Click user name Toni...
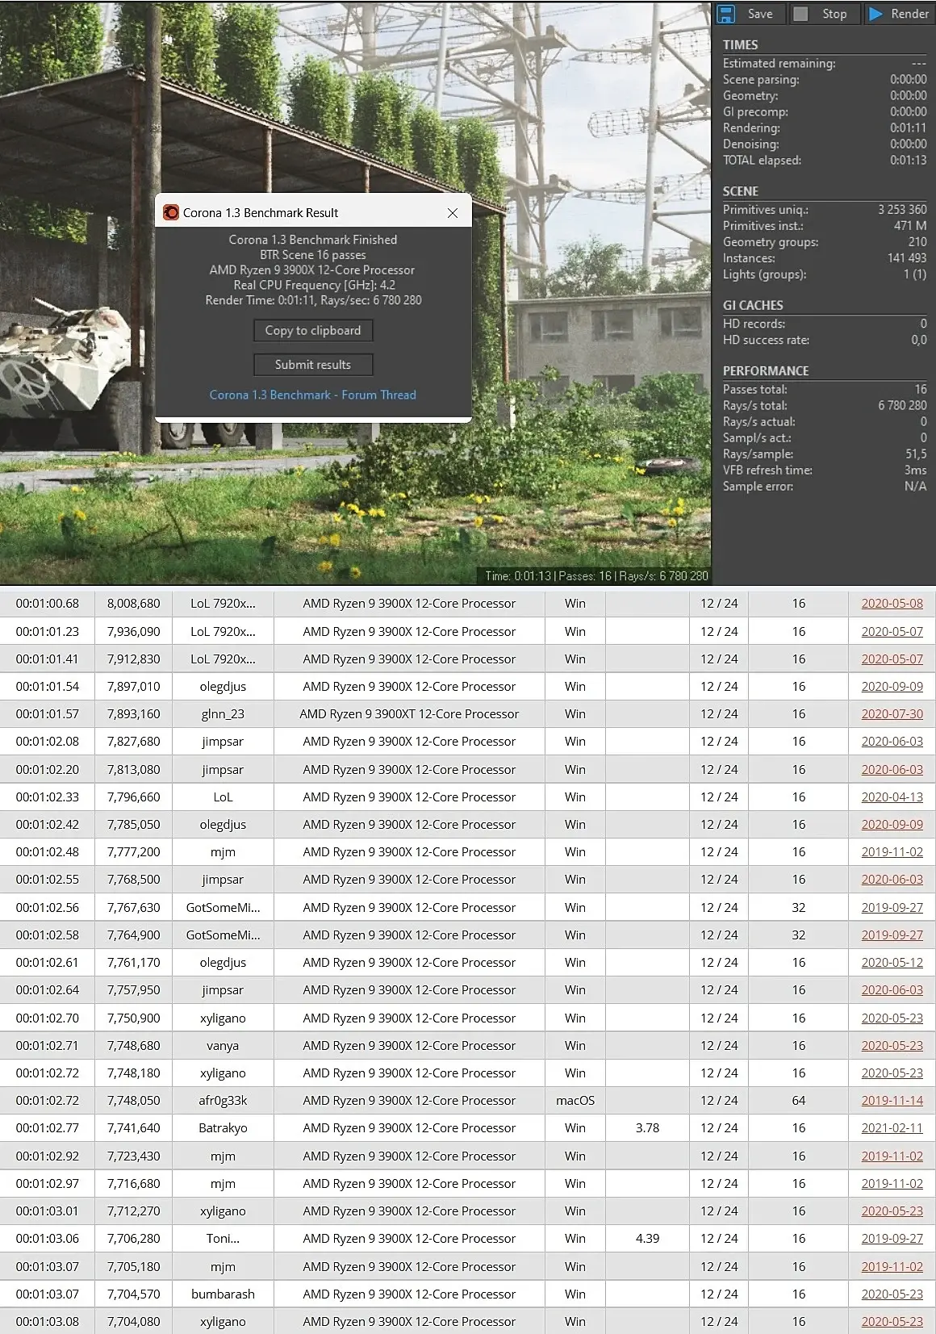 point(223,1239)
